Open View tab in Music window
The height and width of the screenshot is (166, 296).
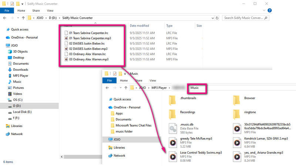tap(153, 81)
